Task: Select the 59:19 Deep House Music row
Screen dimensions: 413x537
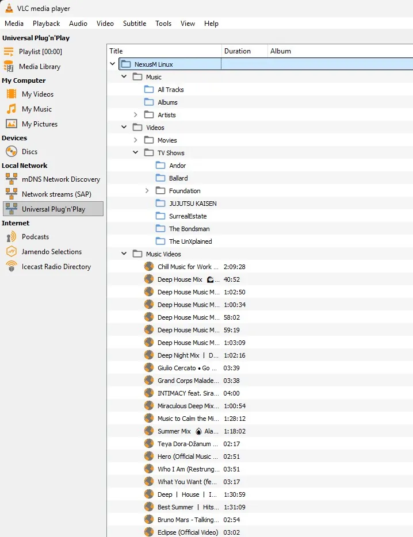Action: pos(260,330)
